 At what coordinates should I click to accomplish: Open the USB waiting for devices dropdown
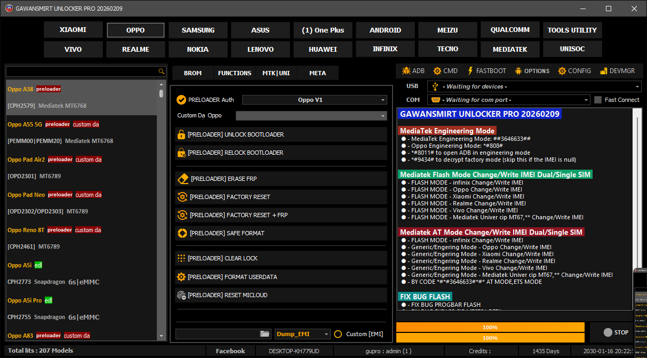coord(637,86)
